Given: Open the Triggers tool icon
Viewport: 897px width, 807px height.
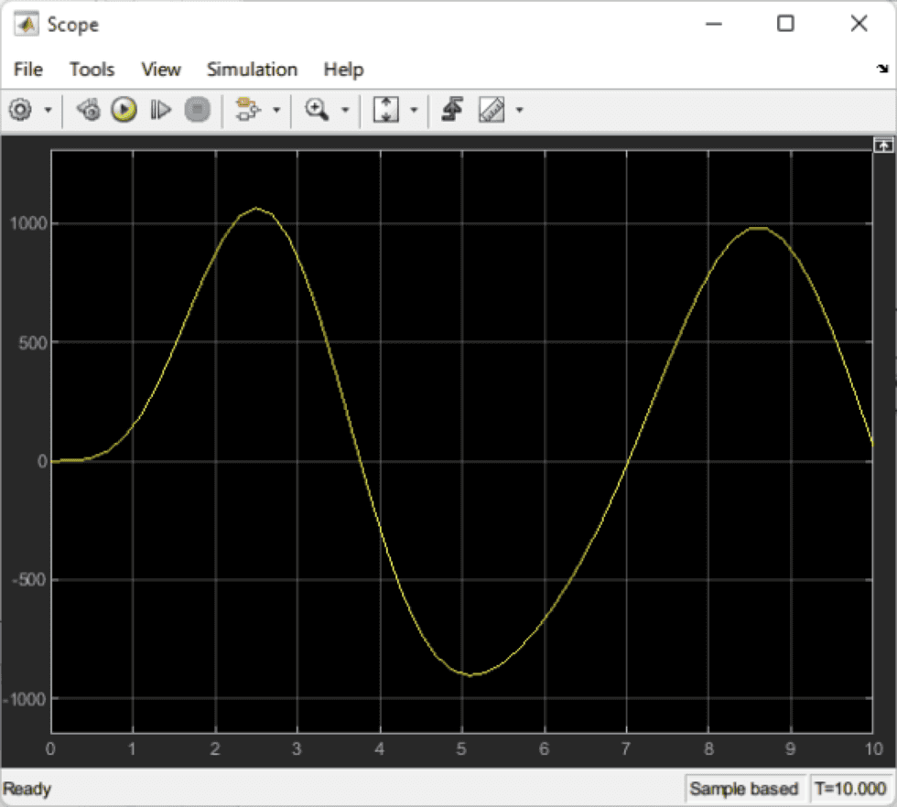Looking at the screenshot, I should click(452, 109).
